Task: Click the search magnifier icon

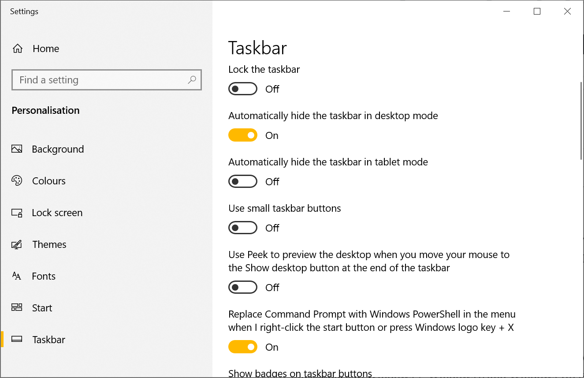Action: [x=192, y=79]
